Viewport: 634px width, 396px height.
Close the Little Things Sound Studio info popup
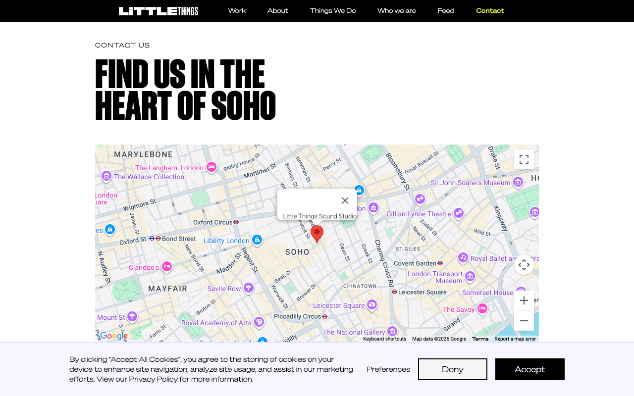tap(345, 200)
